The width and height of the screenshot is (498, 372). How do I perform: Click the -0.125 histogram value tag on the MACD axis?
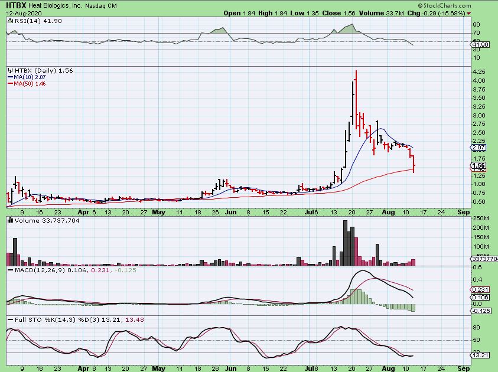(481, 311)
